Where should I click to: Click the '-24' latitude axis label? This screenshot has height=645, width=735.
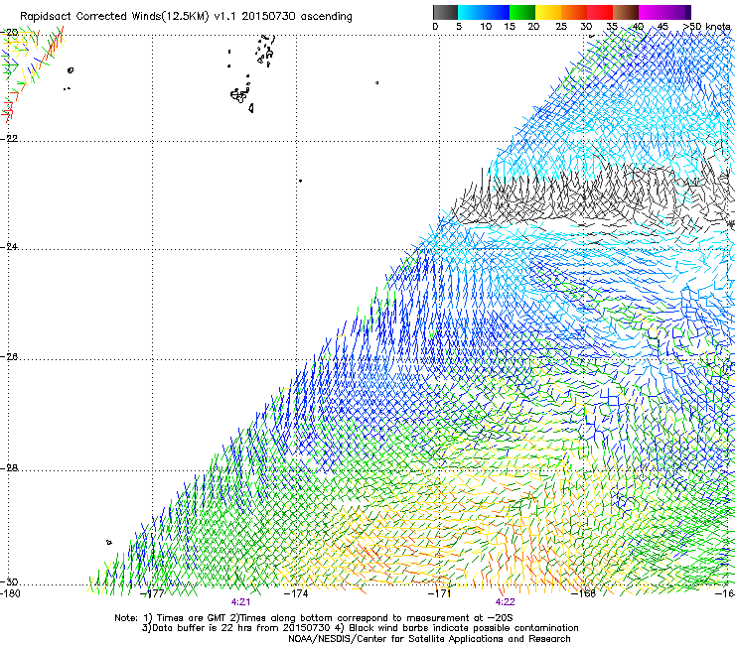tap(9, 247)
